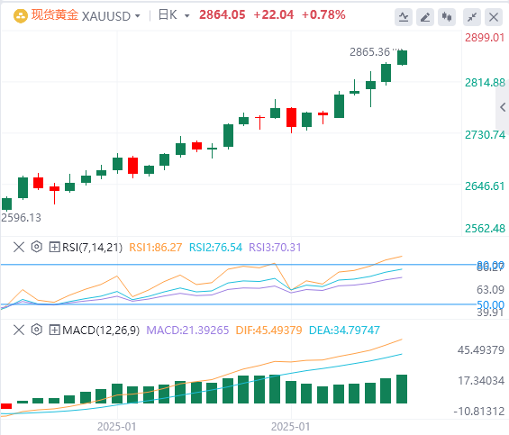Screen dimensions: 509x435
Task: Click the last MACD histogram bar
Action: 402,389
